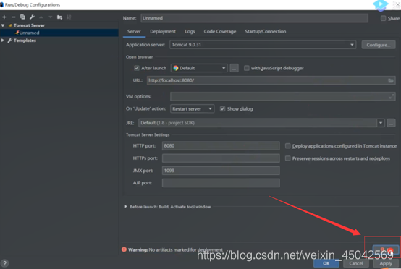Toggle Show dialog checkbox
The height and width of the screenshot is (269, 401).
pyautogui.click(x=222, y=108)
